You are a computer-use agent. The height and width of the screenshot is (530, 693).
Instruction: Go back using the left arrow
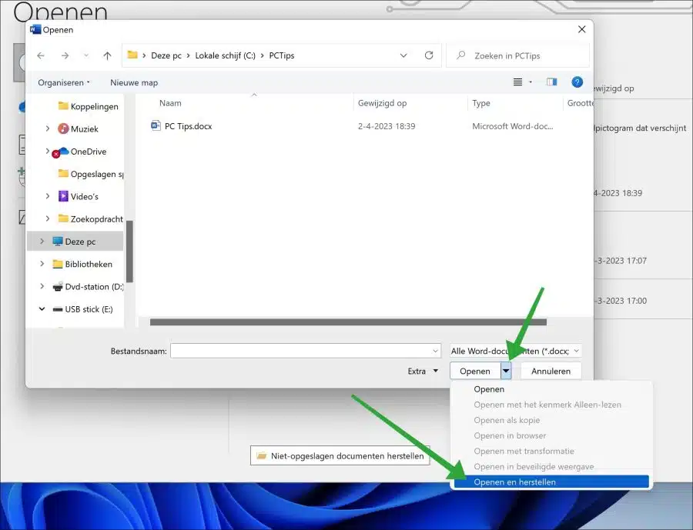(41, 55)
